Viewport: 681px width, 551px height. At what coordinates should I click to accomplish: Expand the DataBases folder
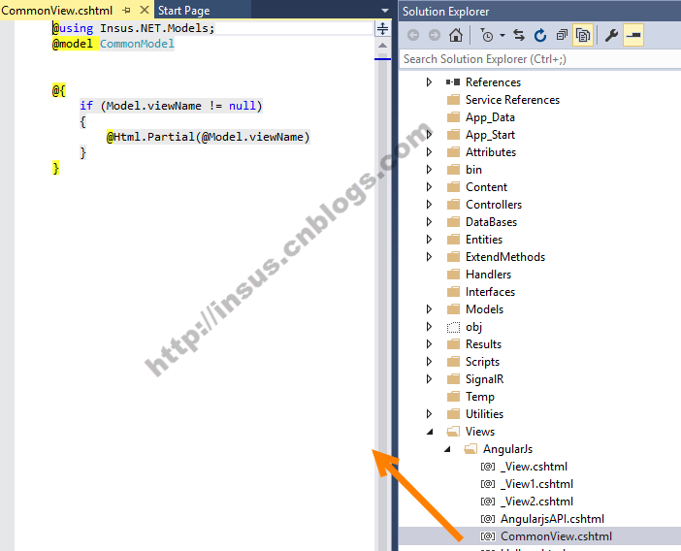pos(429,222)
